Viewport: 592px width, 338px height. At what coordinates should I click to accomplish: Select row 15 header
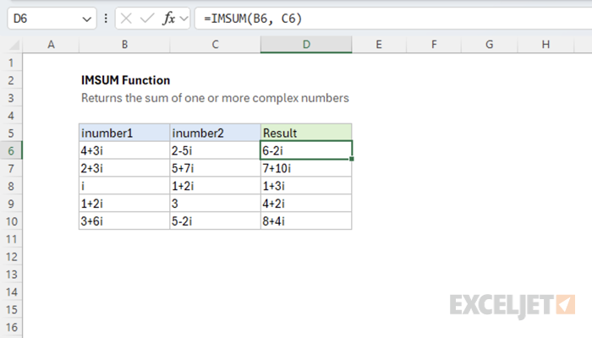coord(11,309)
